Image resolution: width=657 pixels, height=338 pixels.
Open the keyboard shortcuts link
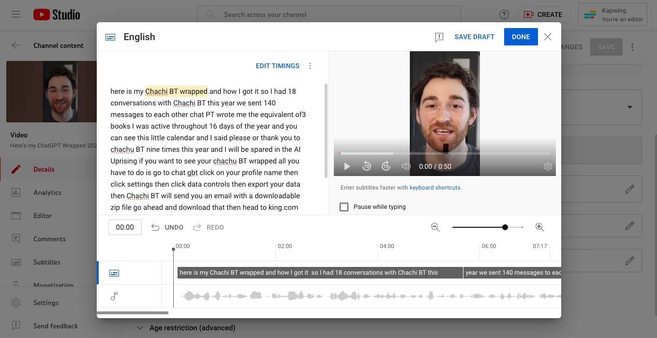435,188
